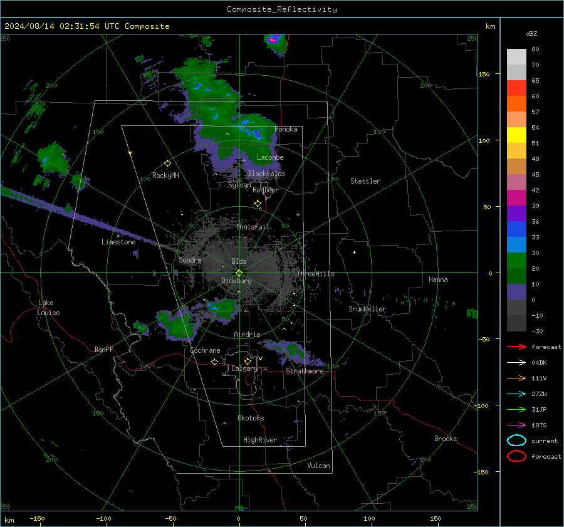This screenshot has width=564, height=527.
Task: Click the Vulcan label
Action: 318,466
